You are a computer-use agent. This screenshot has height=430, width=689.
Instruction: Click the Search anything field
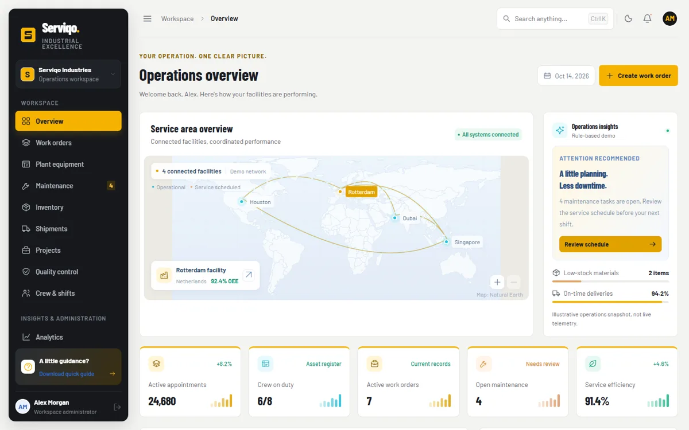(x=555, y=18)
